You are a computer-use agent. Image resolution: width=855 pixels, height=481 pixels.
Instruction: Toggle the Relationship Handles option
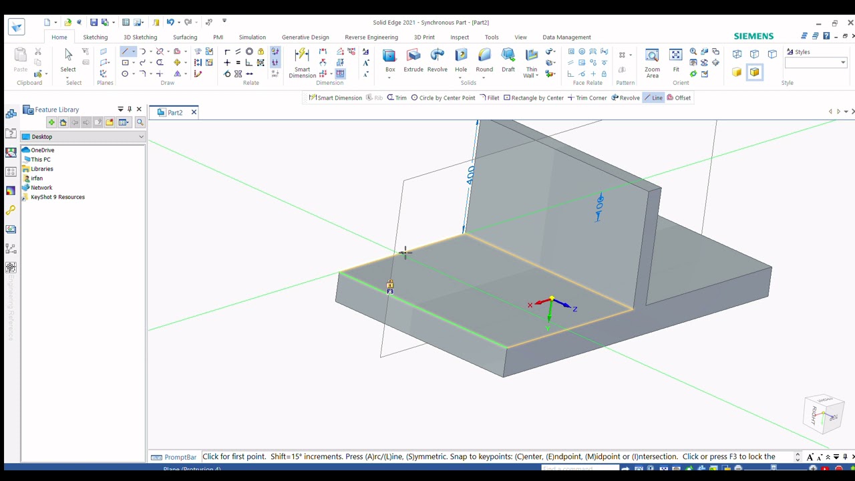tap(275, 62)
